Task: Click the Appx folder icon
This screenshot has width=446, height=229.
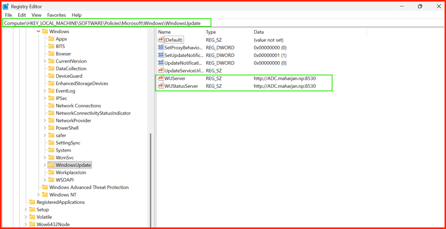Action: [51, 39]
